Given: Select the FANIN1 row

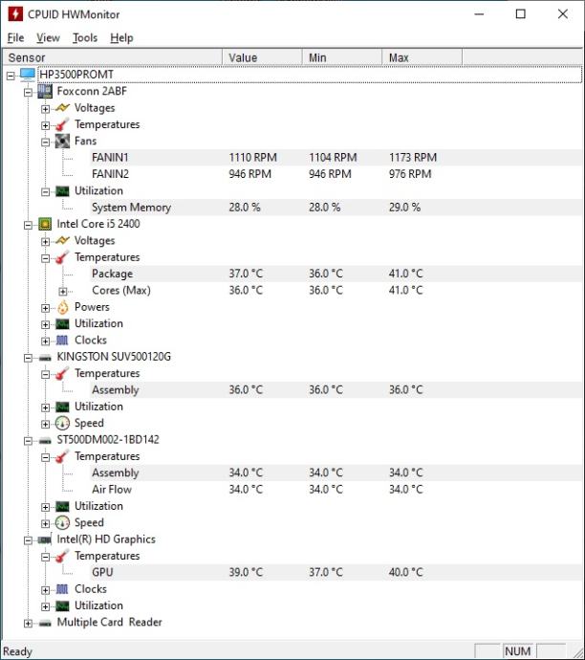Looking at the screenshot, I should 336,158.
